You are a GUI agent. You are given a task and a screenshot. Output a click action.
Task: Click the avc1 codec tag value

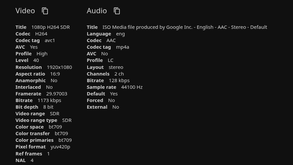pyautogui.click(x=50, y=40)
